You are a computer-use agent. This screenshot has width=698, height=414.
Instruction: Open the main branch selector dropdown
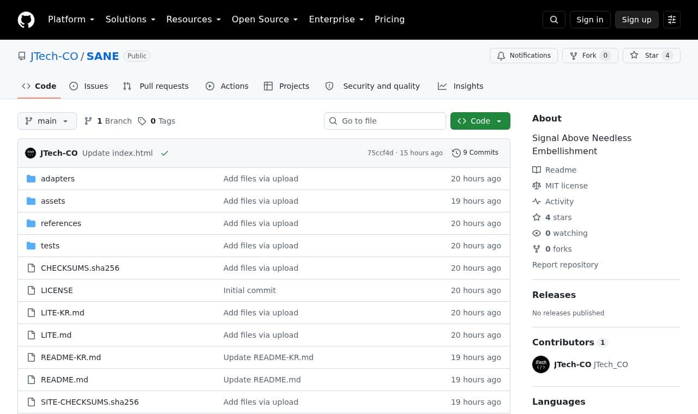(47, 121)
